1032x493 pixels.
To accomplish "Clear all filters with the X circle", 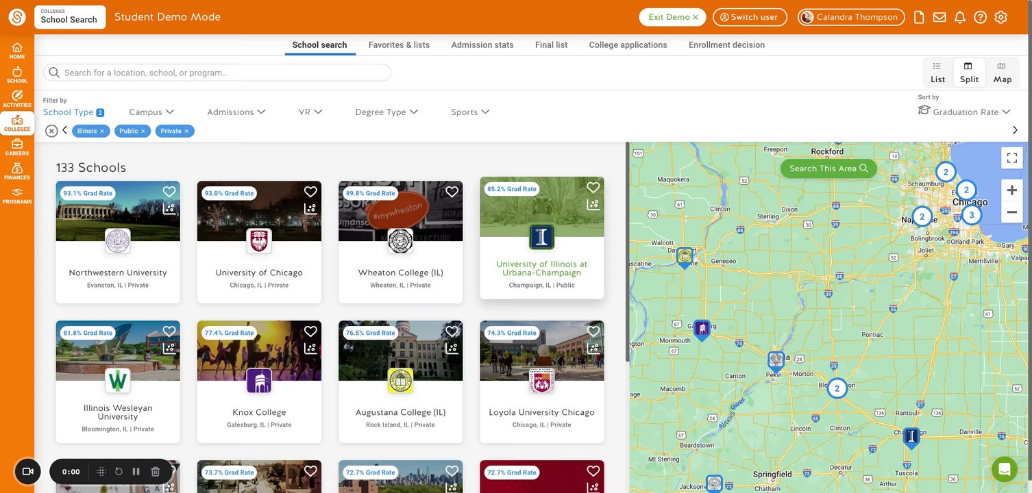I will point(51,131).
